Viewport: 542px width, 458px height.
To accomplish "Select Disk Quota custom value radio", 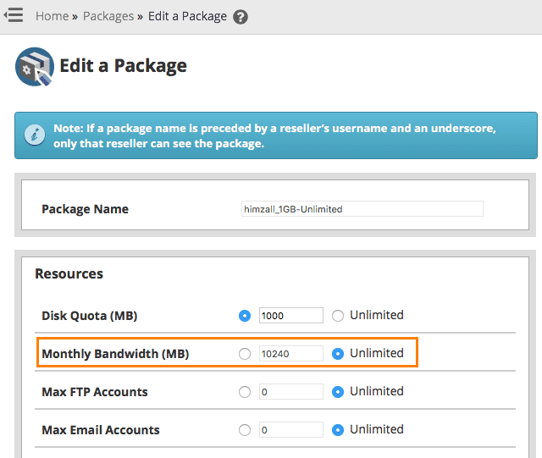I will (x=245, y=316).
